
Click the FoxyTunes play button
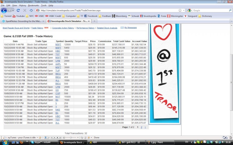(54, 137)
